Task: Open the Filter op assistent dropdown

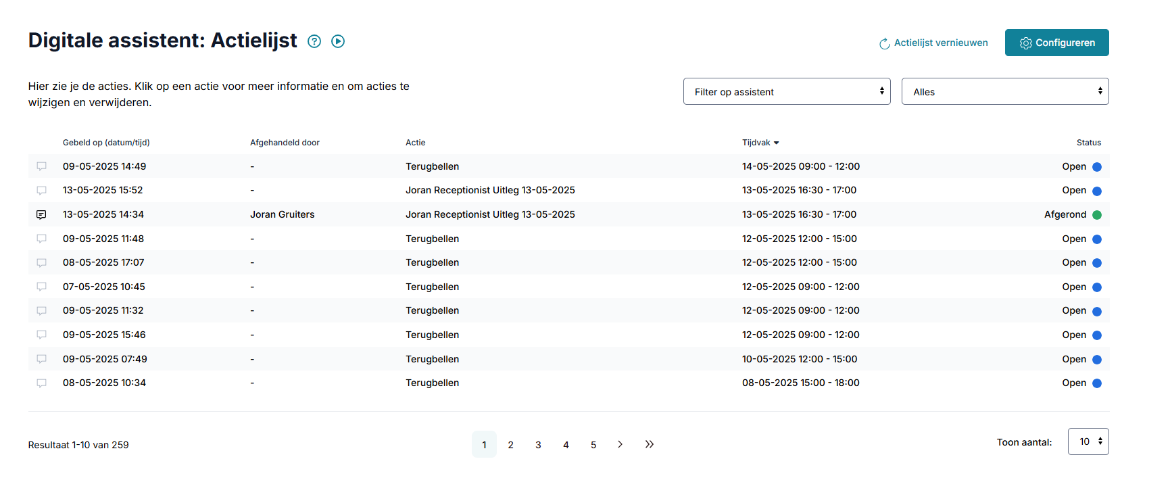Action: [x=787, y=91]
